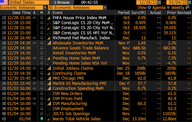
Task: Click the speaker icon for Richmond Fed Manufact. Index
Action: [x=34, y=38]
